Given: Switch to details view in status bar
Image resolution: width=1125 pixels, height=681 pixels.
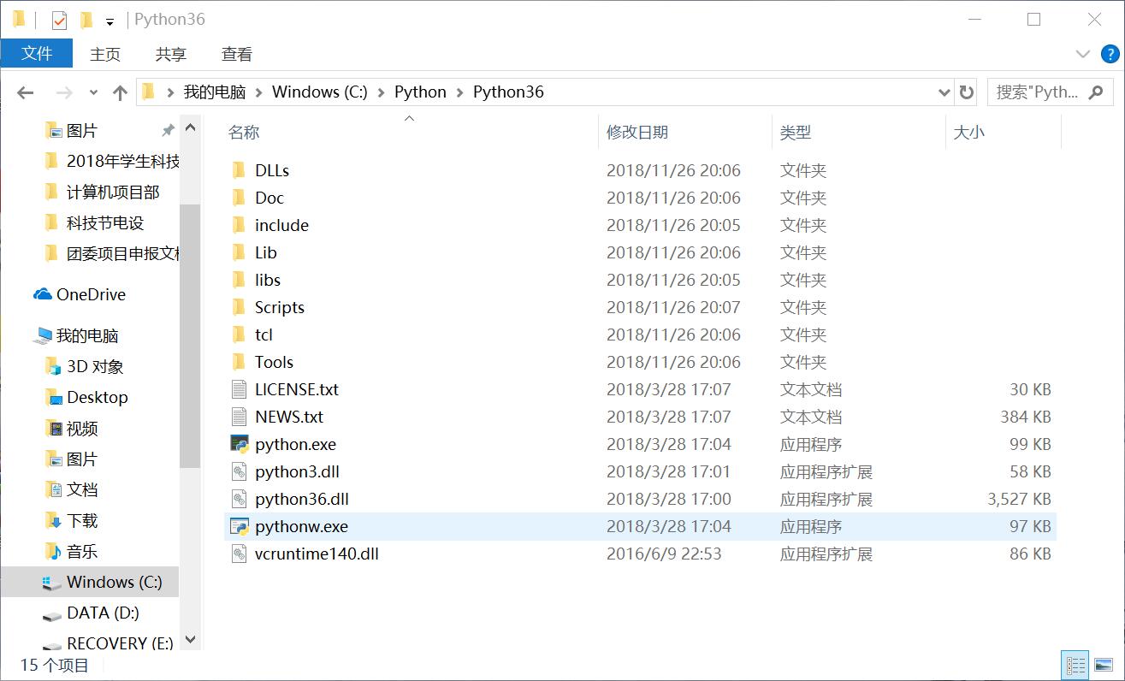Looking at the screenshot, I should [1075, 665].
